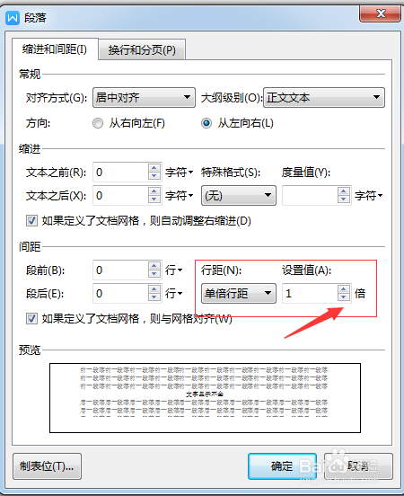Toggle 自动调整右缩进(D) checkbox
404x496 pixels.
click(31, 220)
